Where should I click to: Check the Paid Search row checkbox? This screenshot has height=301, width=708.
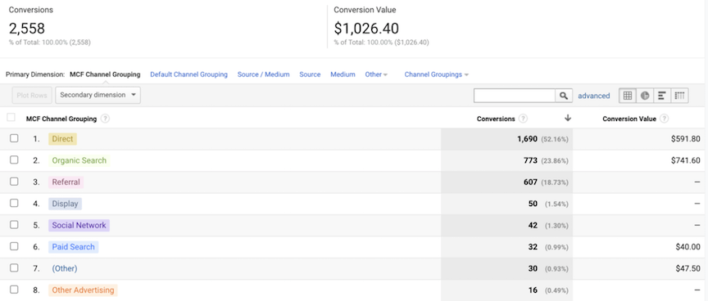(14, 246)
